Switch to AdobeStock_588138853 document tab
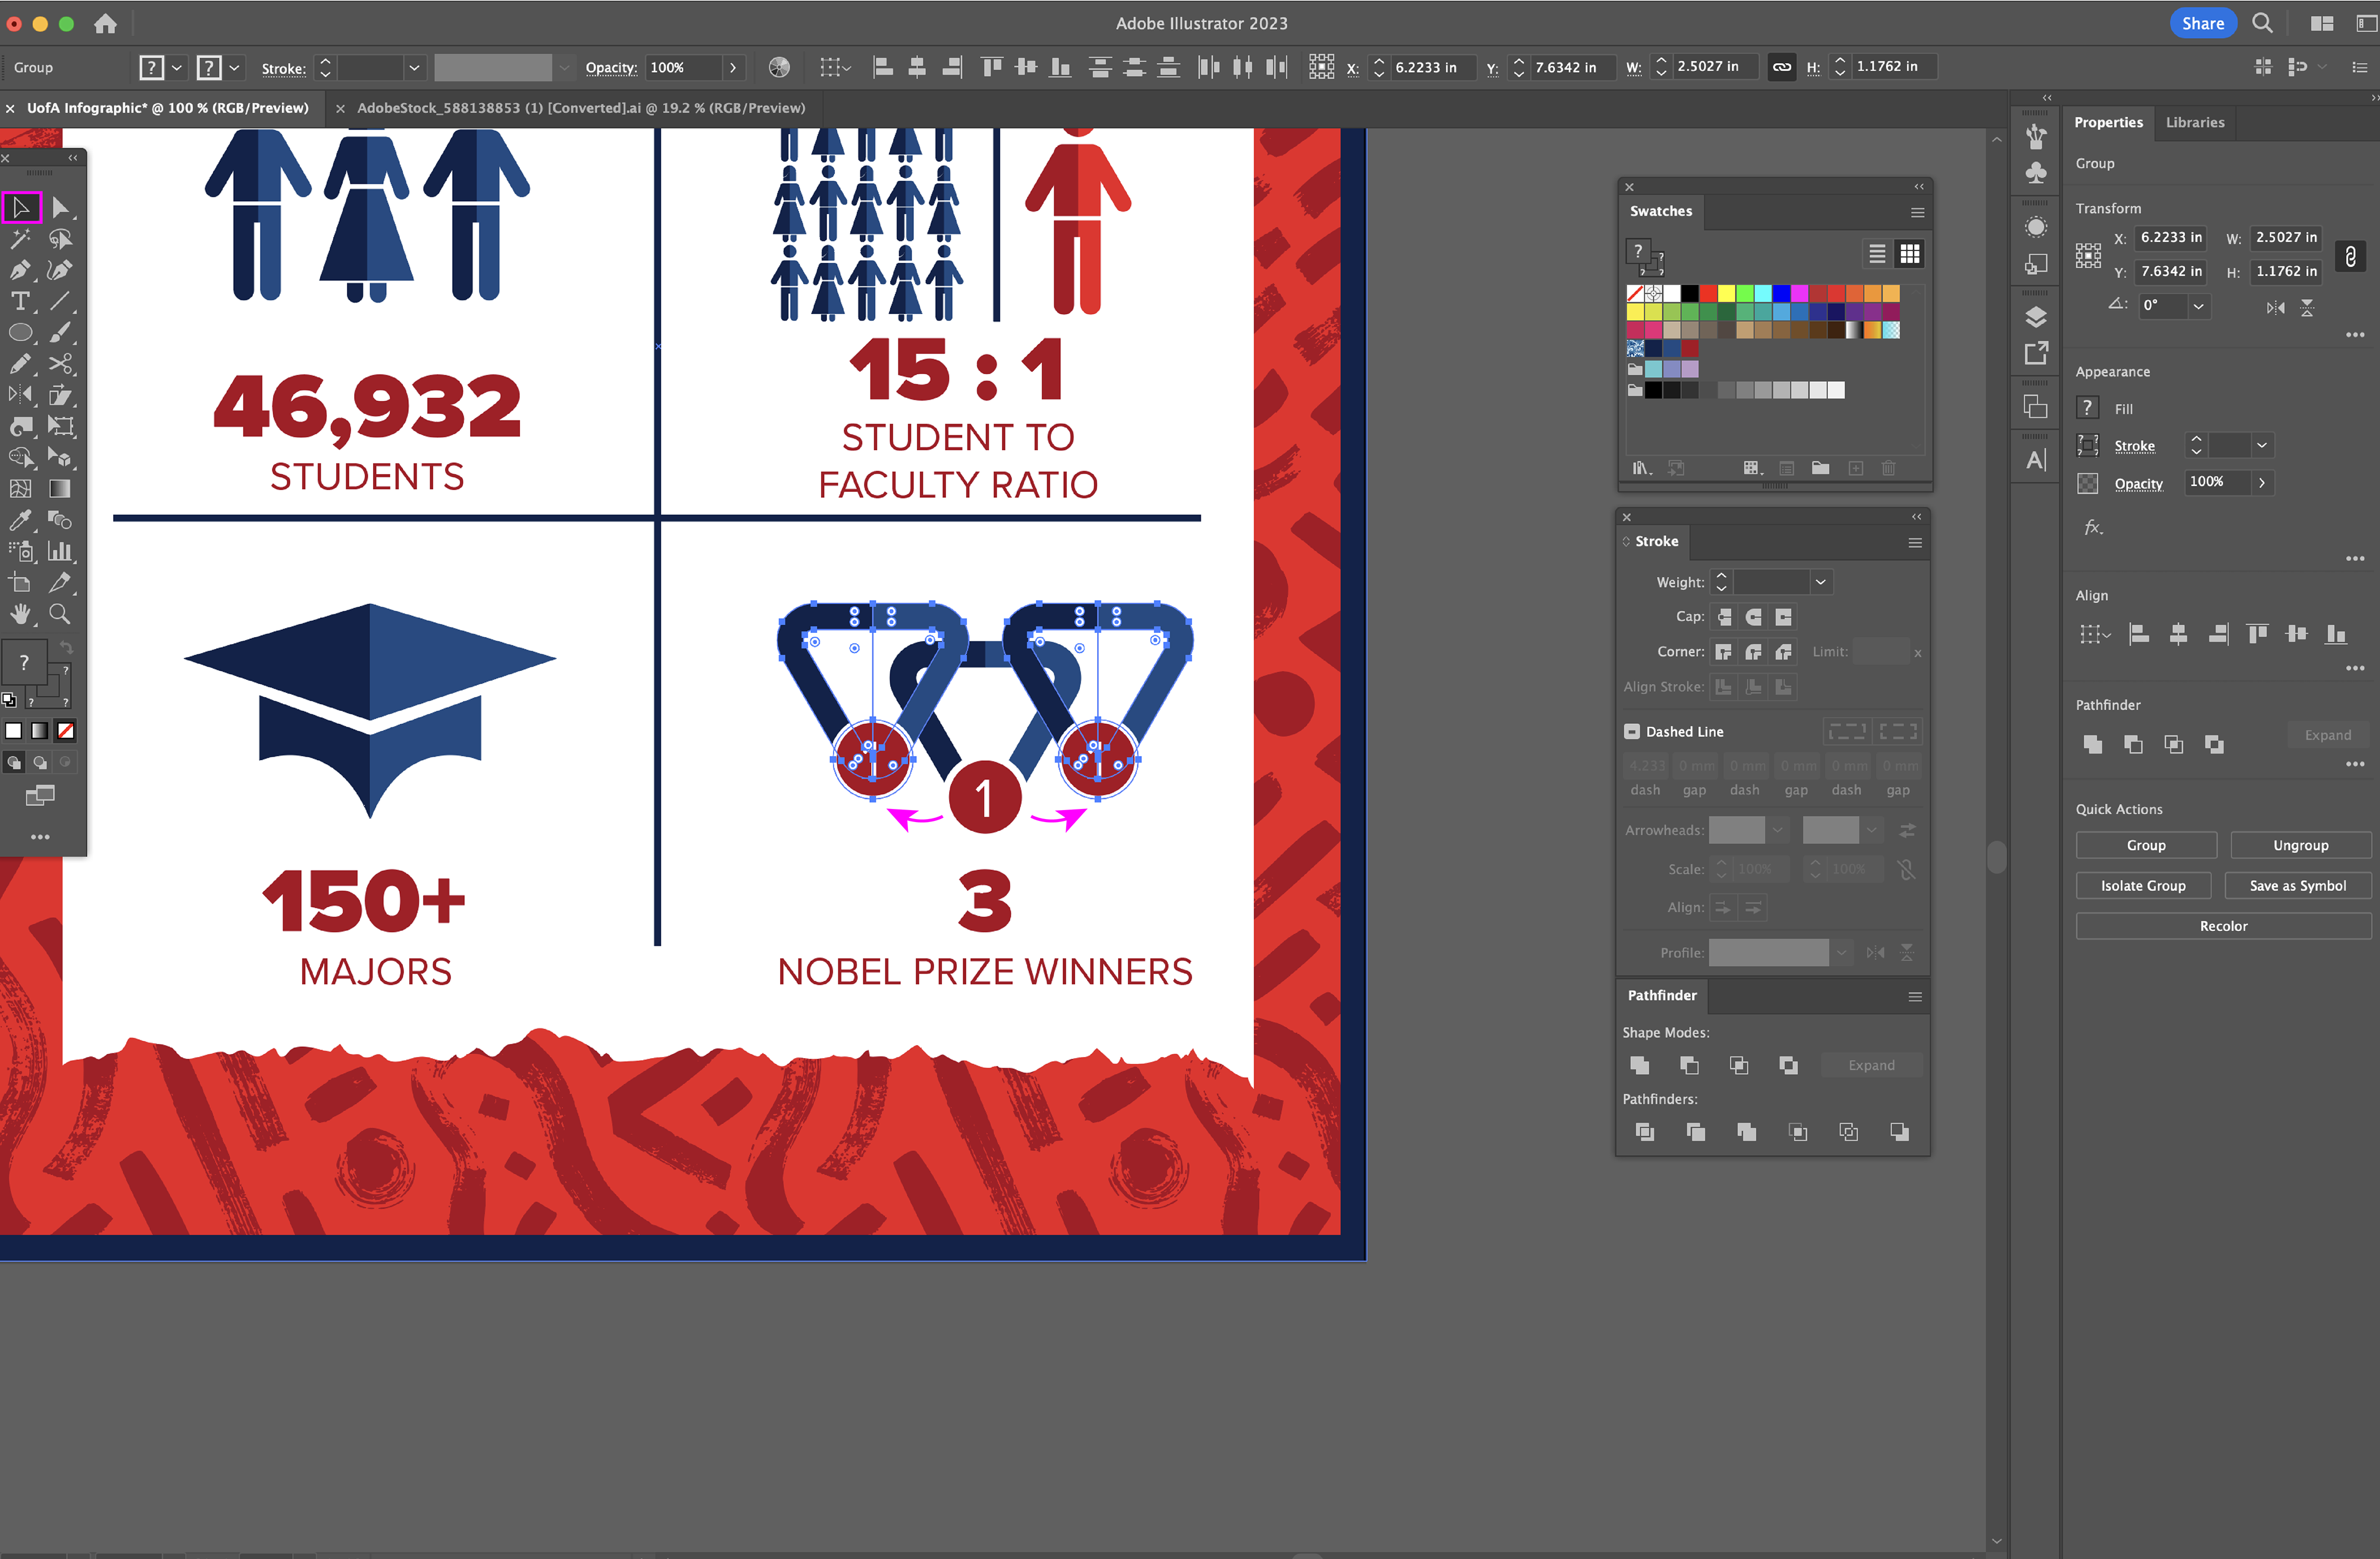Screen dimensions: 2380x1559 [x=580, y=108]
